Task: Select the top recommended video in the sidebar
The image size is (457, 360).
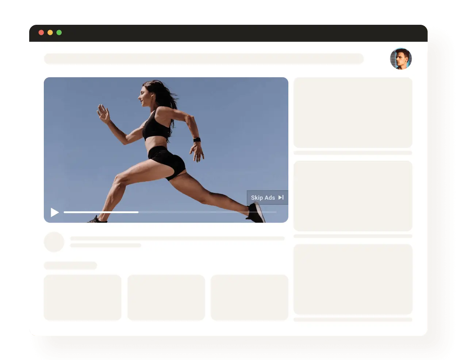Action: click(x=353, y=112)
